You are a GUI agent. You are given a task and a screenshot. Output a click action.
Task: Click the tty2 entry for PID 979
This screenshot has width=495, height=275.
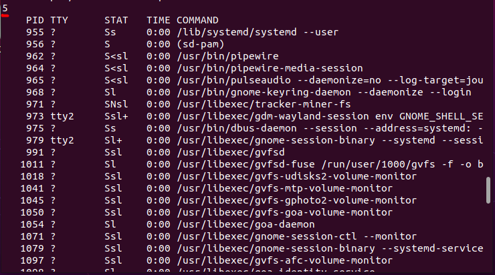(62, 140)
